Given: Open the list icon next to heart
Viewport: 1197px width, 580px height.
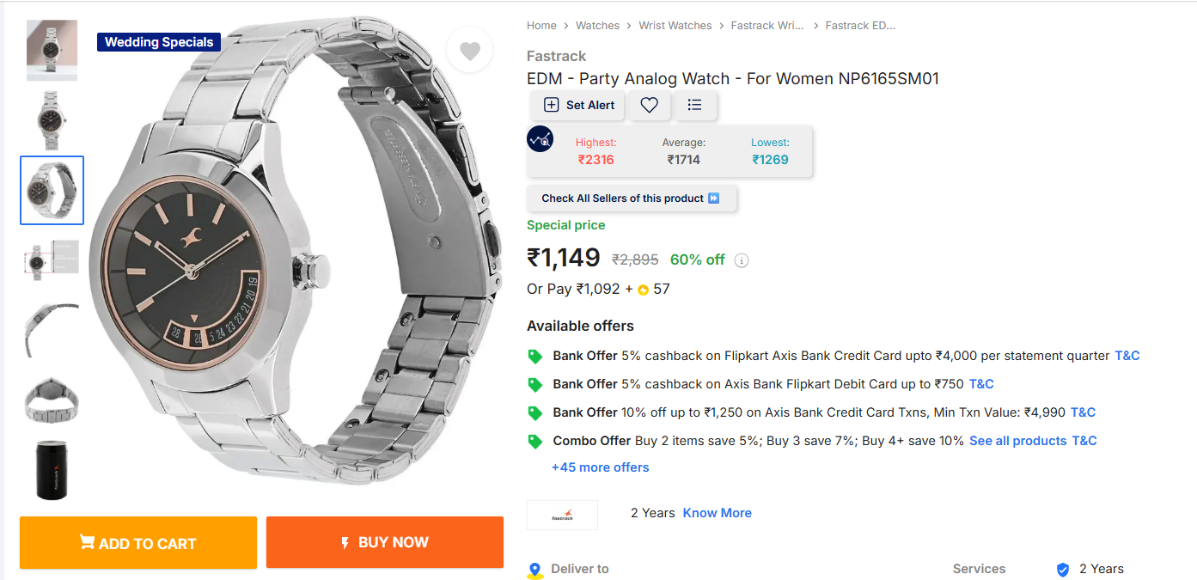Looking at the screenshot, I should pos(695,105).
